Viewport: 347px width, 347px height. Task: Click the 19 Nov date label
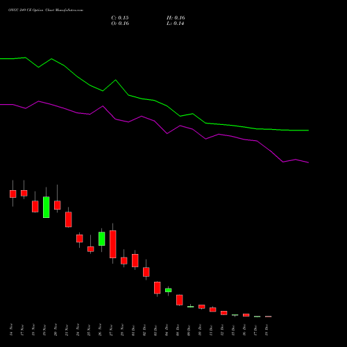coord(44,330)
